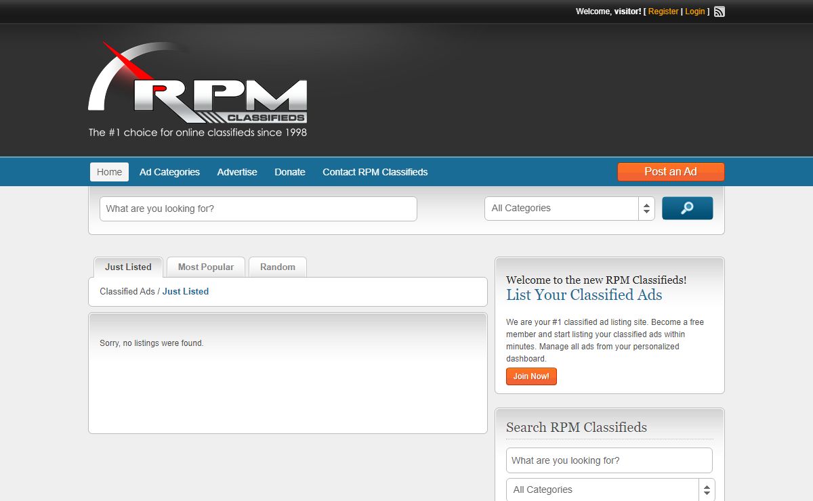Open the All Categories dropdown in top search bar
Viewport: 813px width, 501px height.
569,209
